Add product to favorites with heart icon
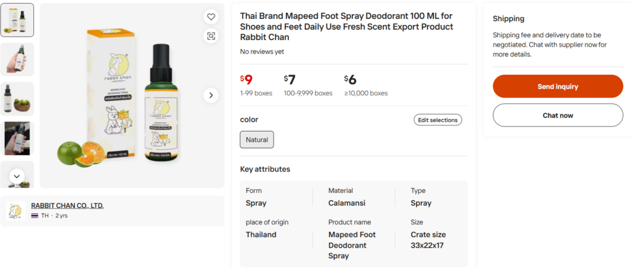The height and width of the screenshot is (268, 631). tap(211, 17)
